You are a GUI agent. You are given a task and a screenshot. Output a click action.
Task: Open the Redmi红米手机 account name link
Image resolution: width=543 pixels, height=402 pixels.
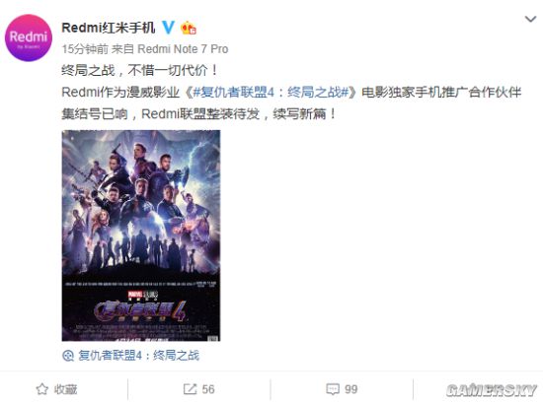(108, 28)
